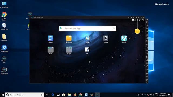Click the scissors icon in Nox sidebar
The height and width of the screenshot is (97, 173).
click(147, 57)
